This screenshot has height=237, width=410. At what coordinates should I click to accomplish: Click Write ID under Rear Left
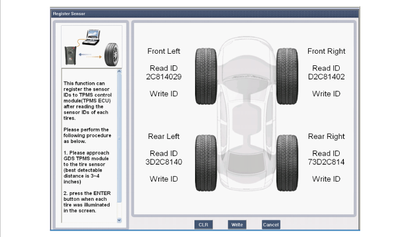[x=163, y=179]
